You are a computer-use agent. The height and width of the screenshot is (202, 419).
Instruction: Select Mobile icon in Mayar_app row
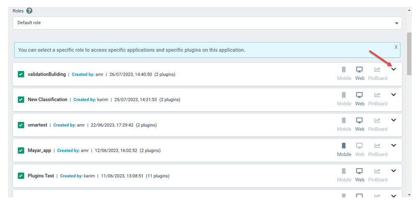click(344, 146)
